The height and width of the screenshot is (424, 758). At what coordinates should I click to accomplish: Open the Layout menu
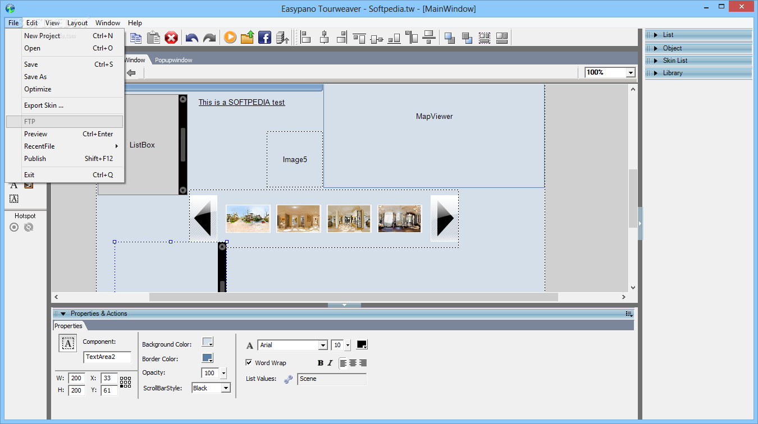click(77, 23)
